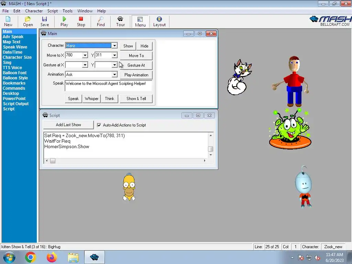Screen dimensions: 352x264
Task: Save the script with Save icon
Action: [x=44, y=22]
